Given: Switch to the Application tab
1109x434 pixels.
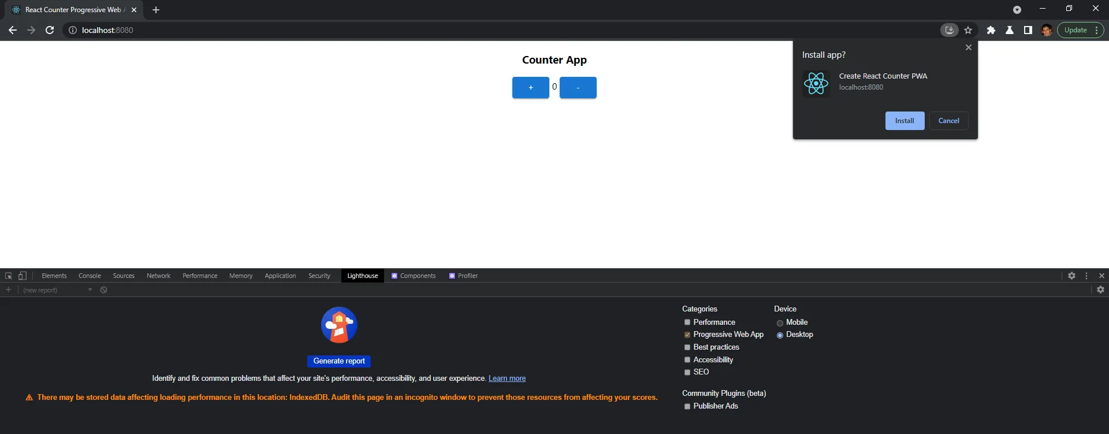Looking at the screenshot, I should pyautogui.click(x=280, y=276).
